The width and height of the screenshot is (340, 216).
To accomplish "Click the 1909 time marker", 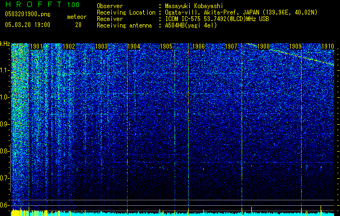I will [x=296, y=46].
